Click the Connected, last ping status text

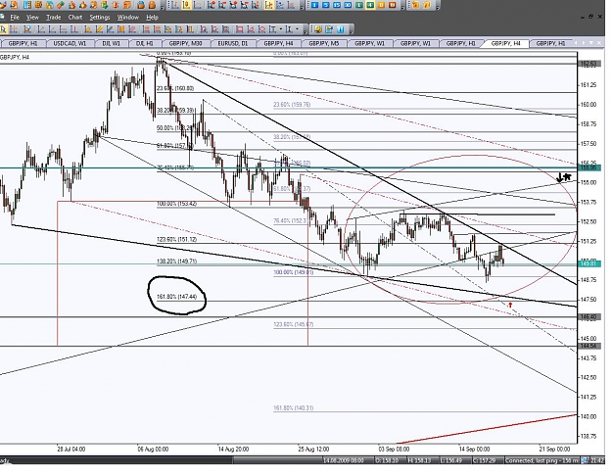pyautogui.click(x=541, y=461)
